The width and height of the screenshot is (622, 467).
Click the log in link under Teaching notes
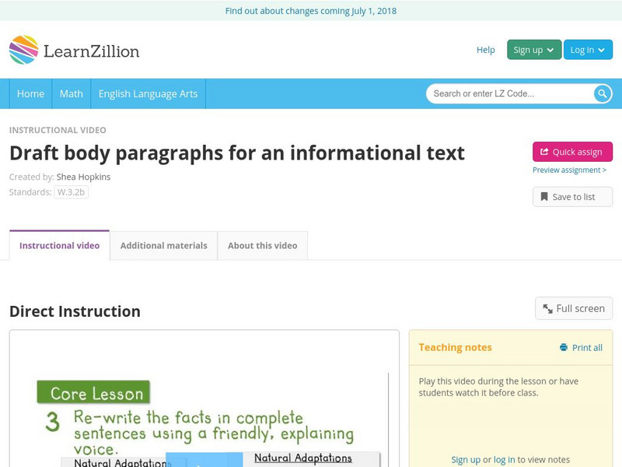click(505, 459)
